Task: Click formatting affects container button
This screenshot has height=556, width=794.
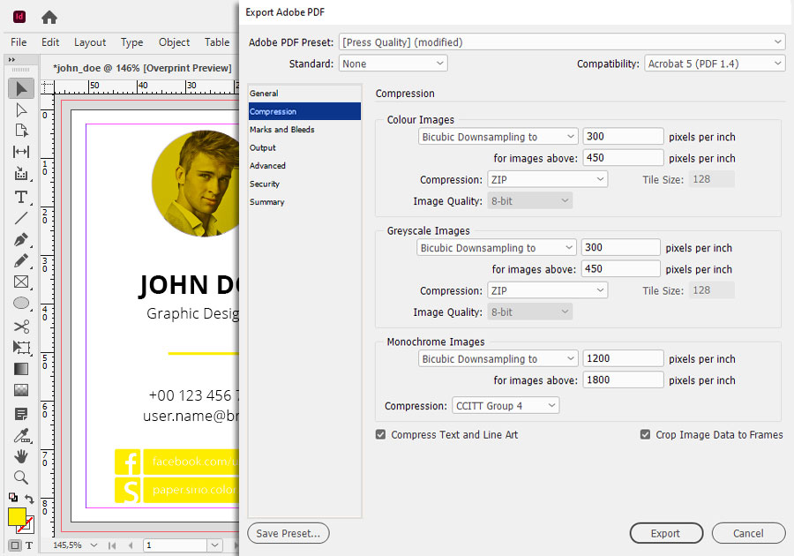Action: pos(15,545)
